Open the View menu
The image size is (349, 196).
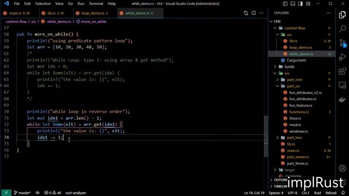59,4
